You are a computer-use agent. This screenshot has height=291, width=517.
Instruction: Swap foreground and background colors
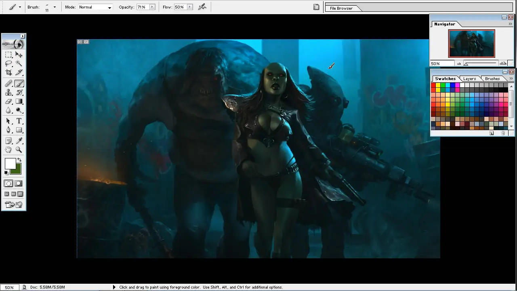pyautogui.click(x=19, y=160)
